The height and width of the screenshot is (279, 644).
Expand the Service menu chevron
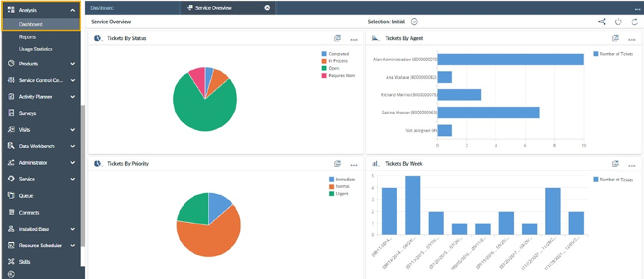73,179
